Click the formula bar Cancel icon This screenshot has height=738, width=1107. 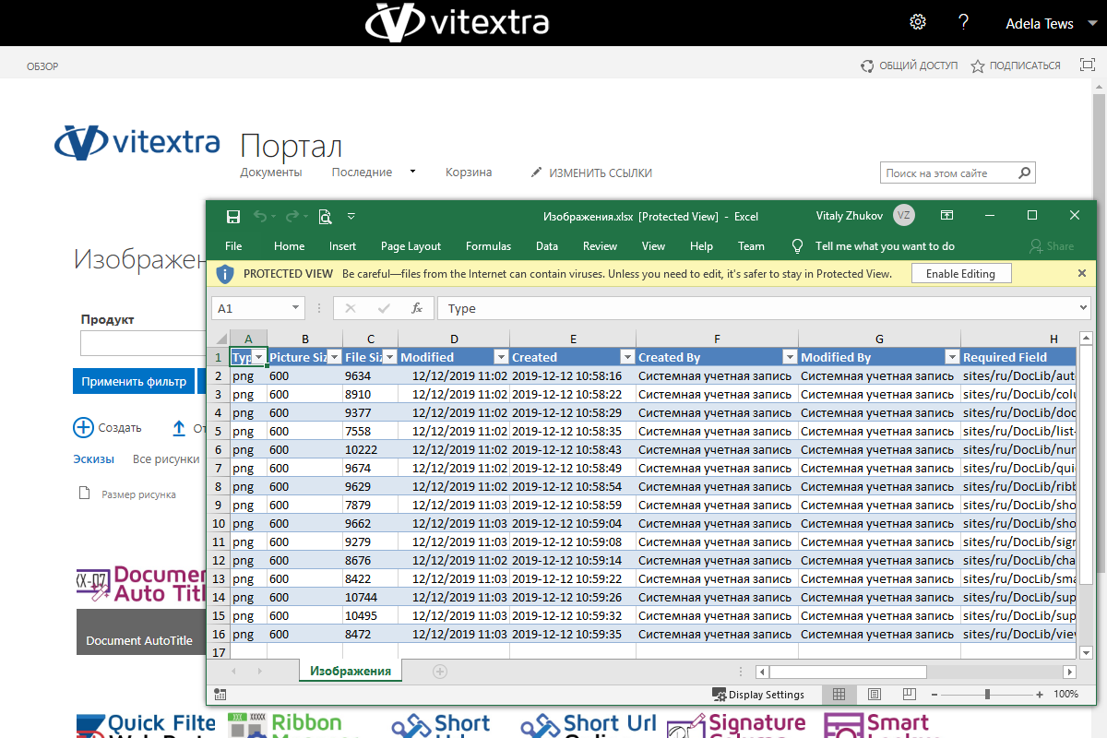351,308
